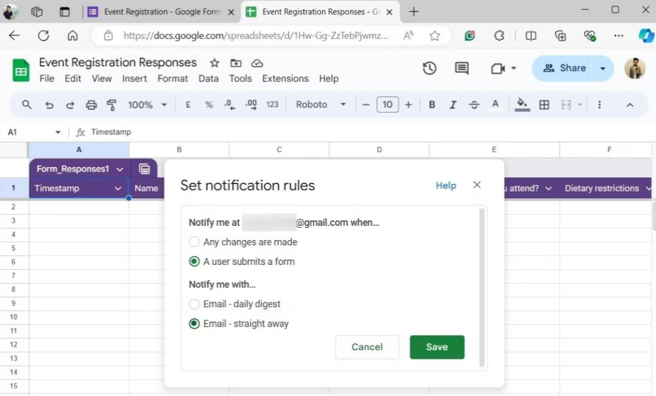This screenshot has width=656, height=396.
Task: Open the Help link in the dialog
Action: [445, 185]
